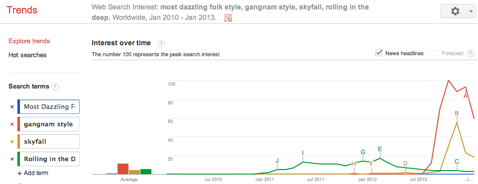Click the Google+ share icon

coord(228,18)
